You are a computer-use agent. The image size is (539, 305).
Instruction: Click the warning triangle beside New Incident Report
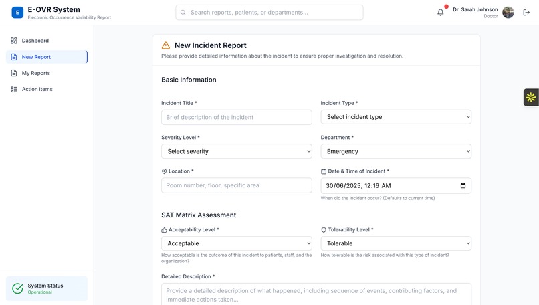(166, 45)
